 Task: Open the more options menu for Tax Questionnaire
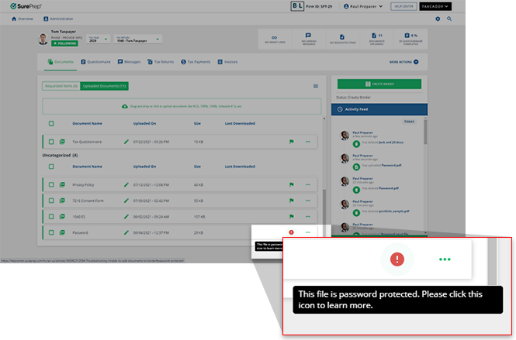tap(308, 142)
